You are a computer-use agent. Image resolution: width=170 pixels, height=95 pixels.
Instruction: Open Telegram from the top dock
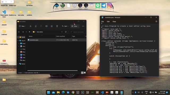click(x=104, y=5)
